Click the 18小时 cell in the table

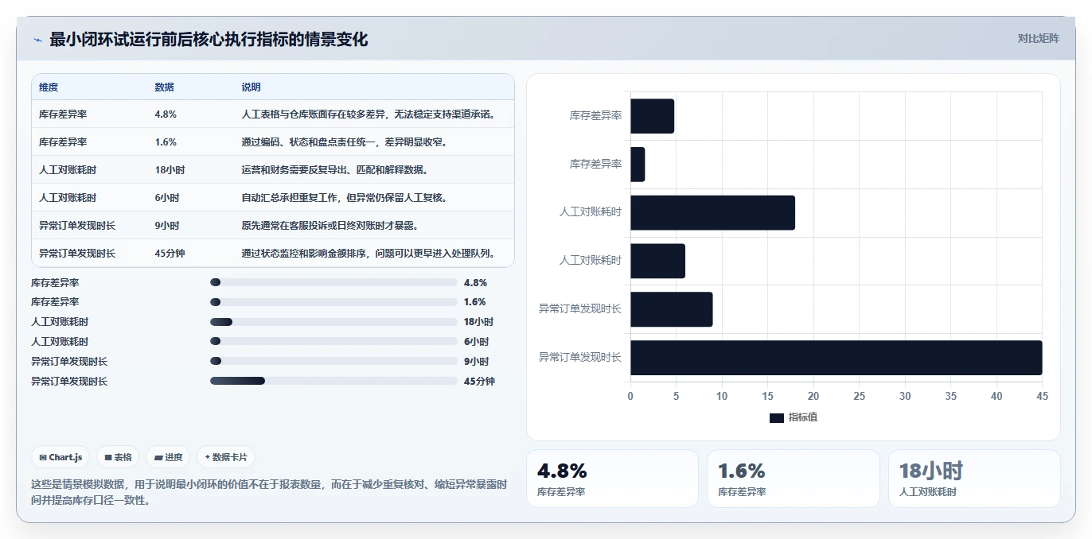point(170,170)
